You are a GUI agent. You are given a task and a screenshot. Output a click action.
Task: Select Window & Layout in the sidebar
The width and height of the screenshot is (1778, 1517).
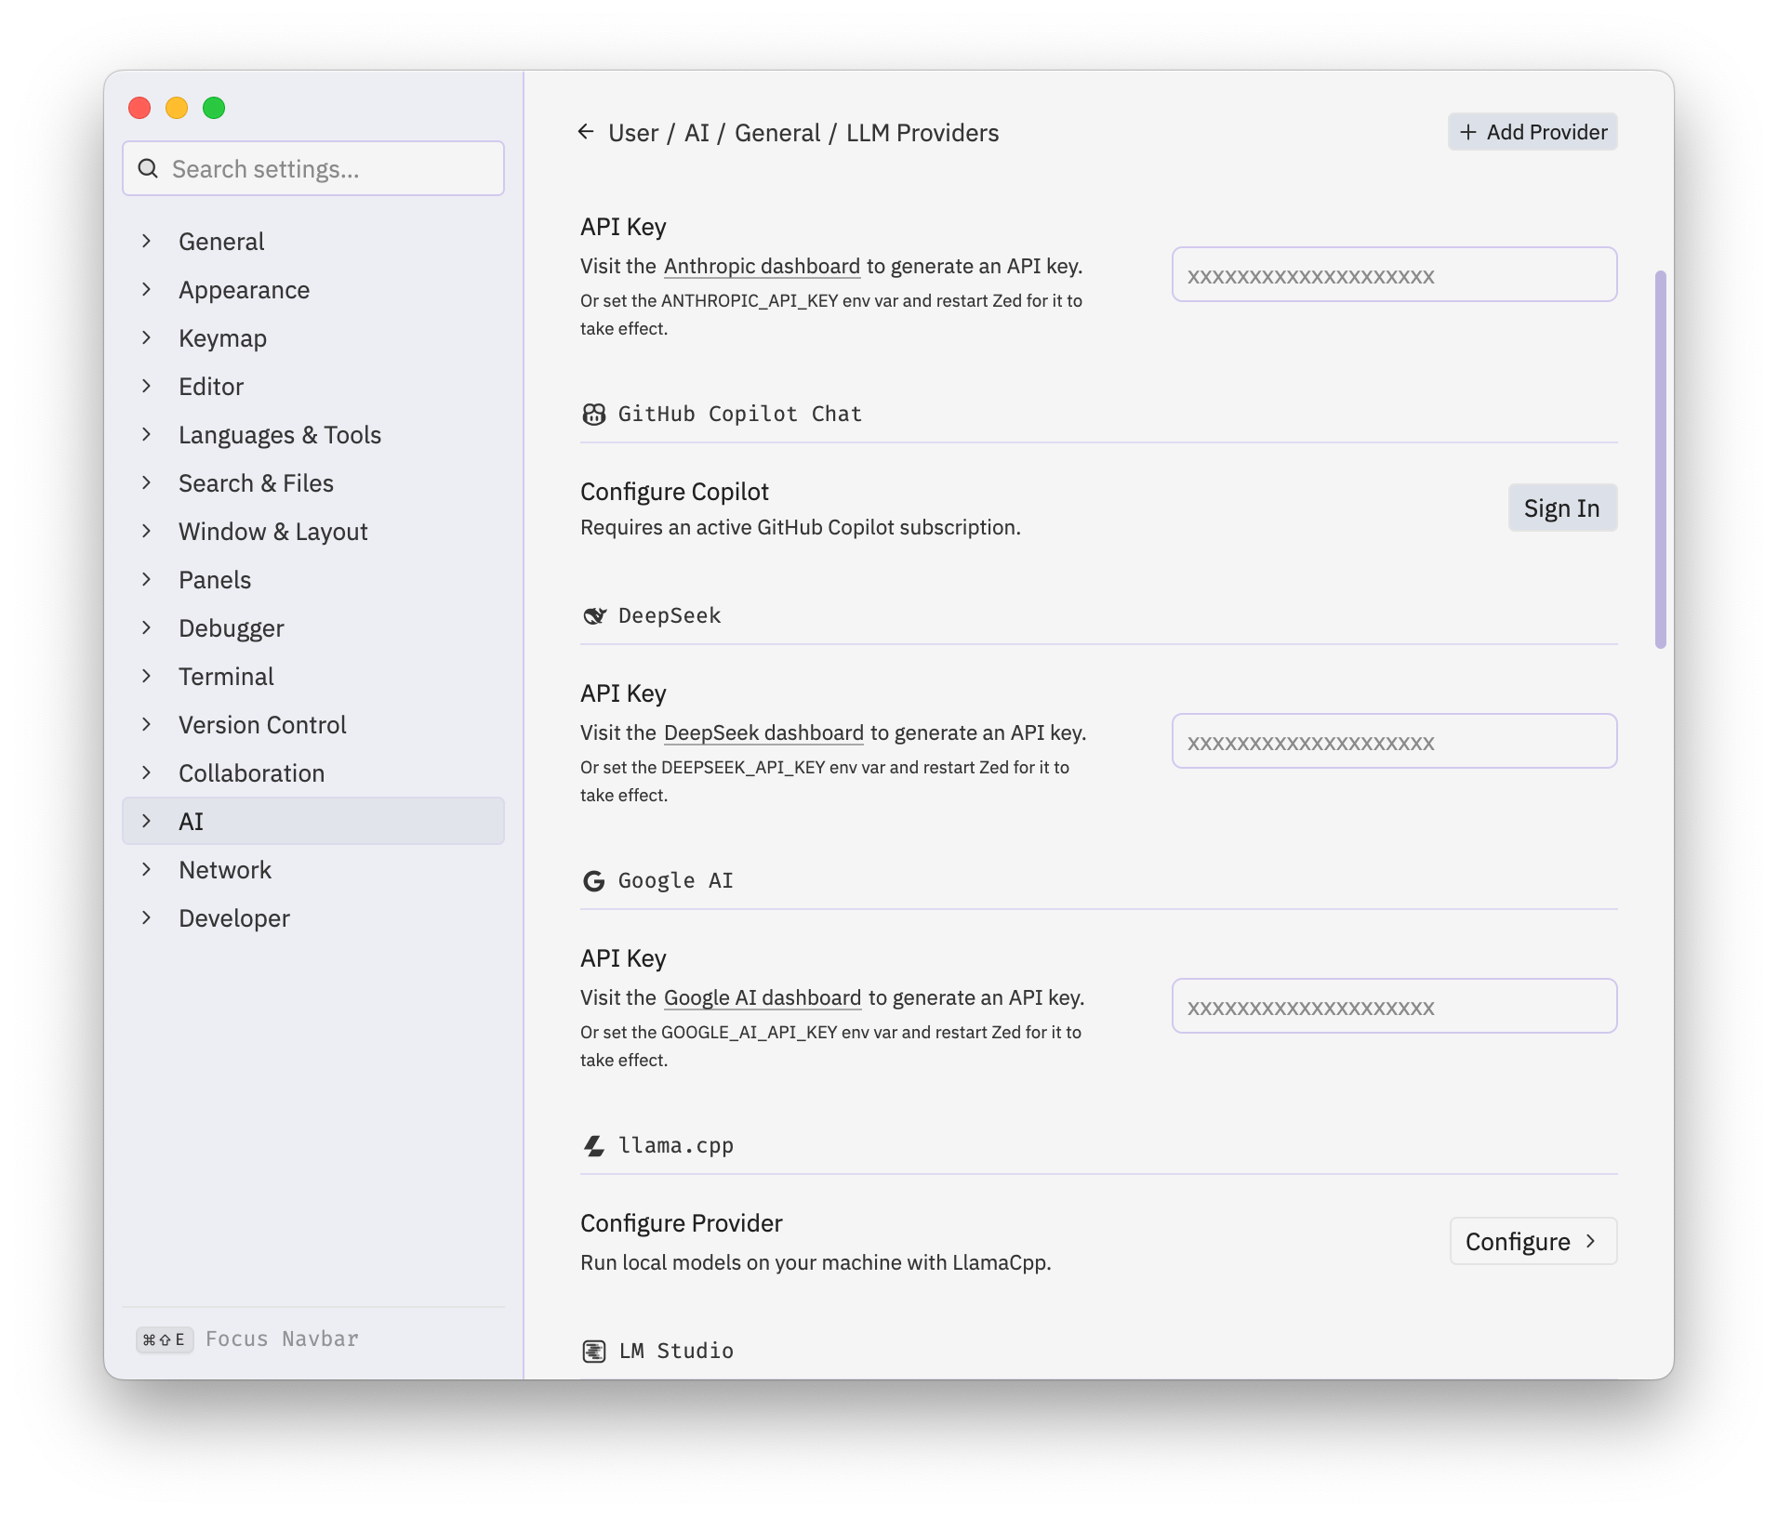[x=313, y=531]
